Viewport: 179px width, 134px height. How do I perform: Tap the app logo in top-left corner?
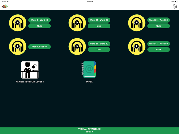(5, 6)
